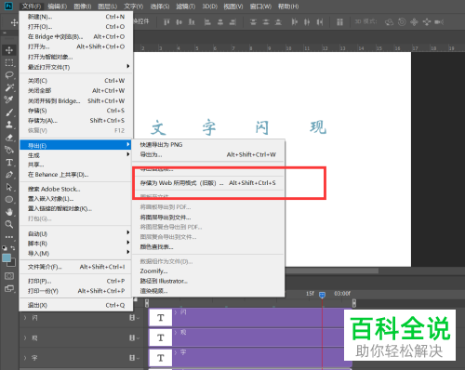Choose 存储为(A)... from File menu
This screenshot has height=370, width=465.
(x=76, y=120)
